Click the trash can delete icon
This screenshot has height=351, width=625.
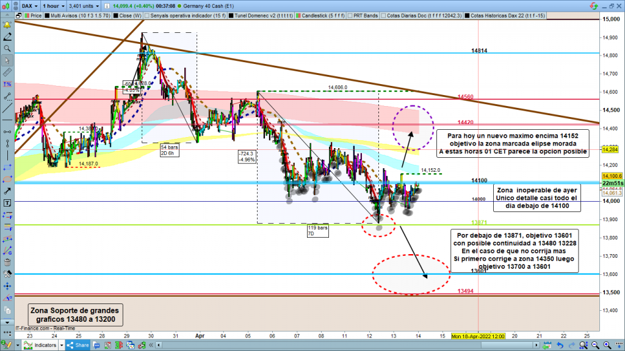(7, 261)
